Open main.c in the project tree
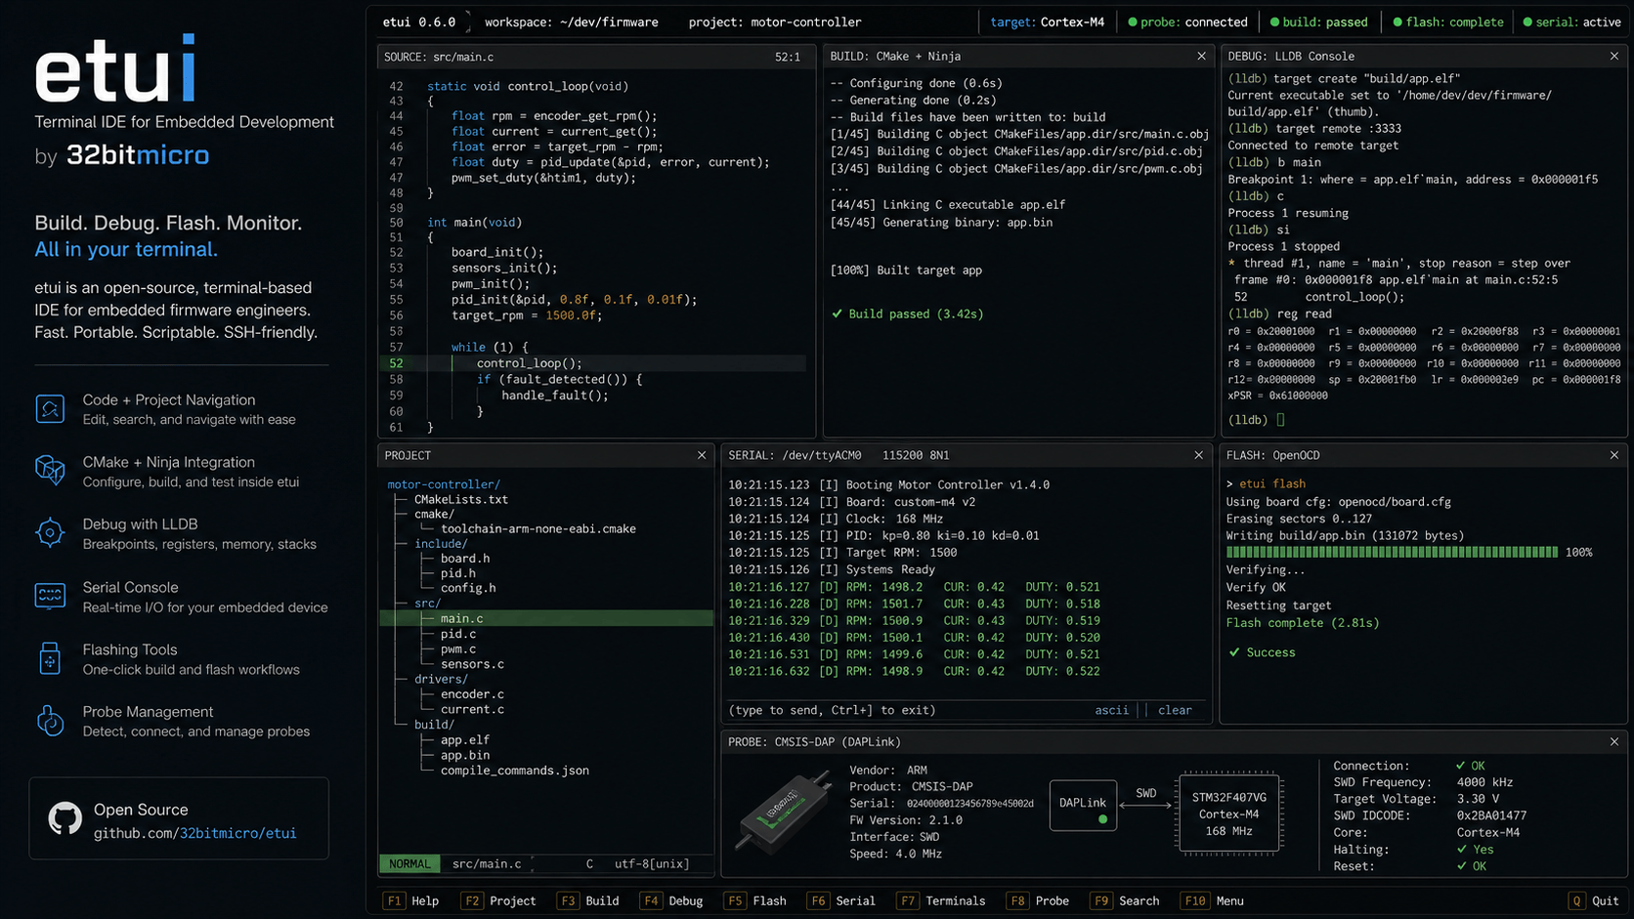Viewport: 1634px width, 919px height. point(546,618)
